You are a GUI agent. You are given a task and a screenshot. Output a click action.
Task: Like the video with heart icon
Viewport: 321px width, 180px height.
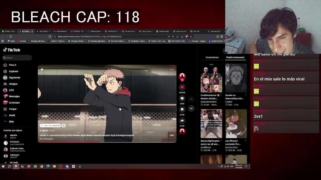point(182,87)
